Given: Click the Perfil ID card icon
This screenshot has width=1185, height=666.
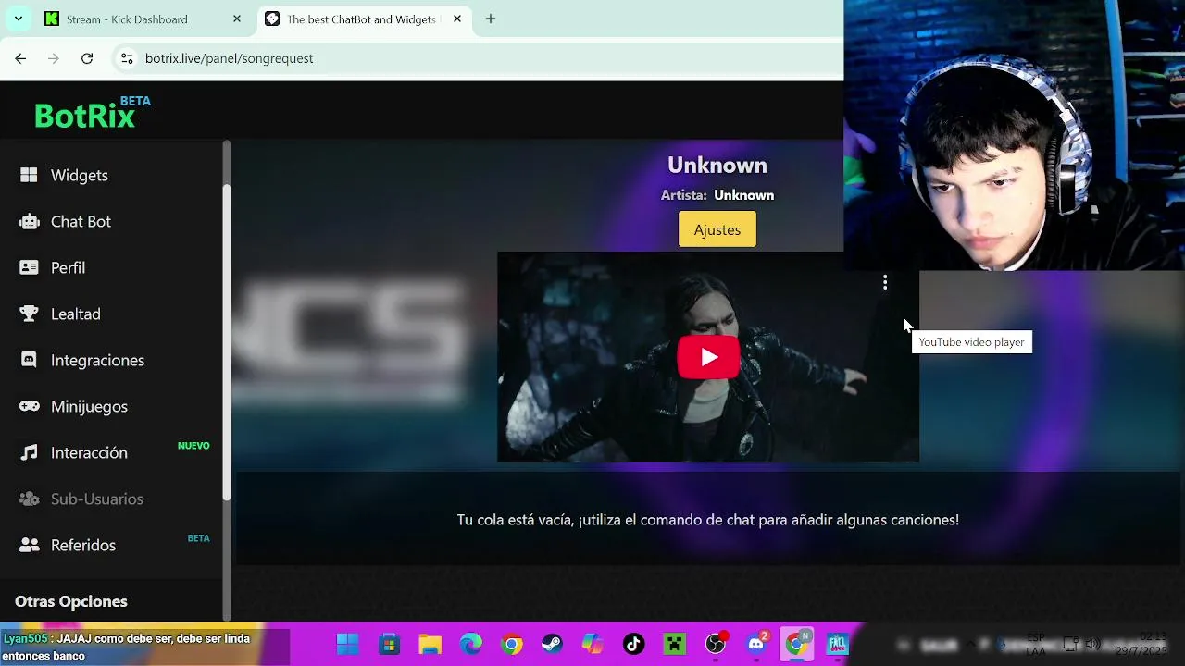Looking at the screenshot, I should coord(29,267).
